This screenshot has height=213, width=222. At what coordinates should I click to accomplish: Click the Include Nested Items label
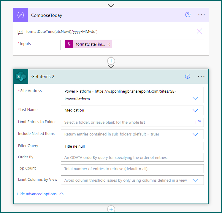pyautogui.click(x=36, y=133)
